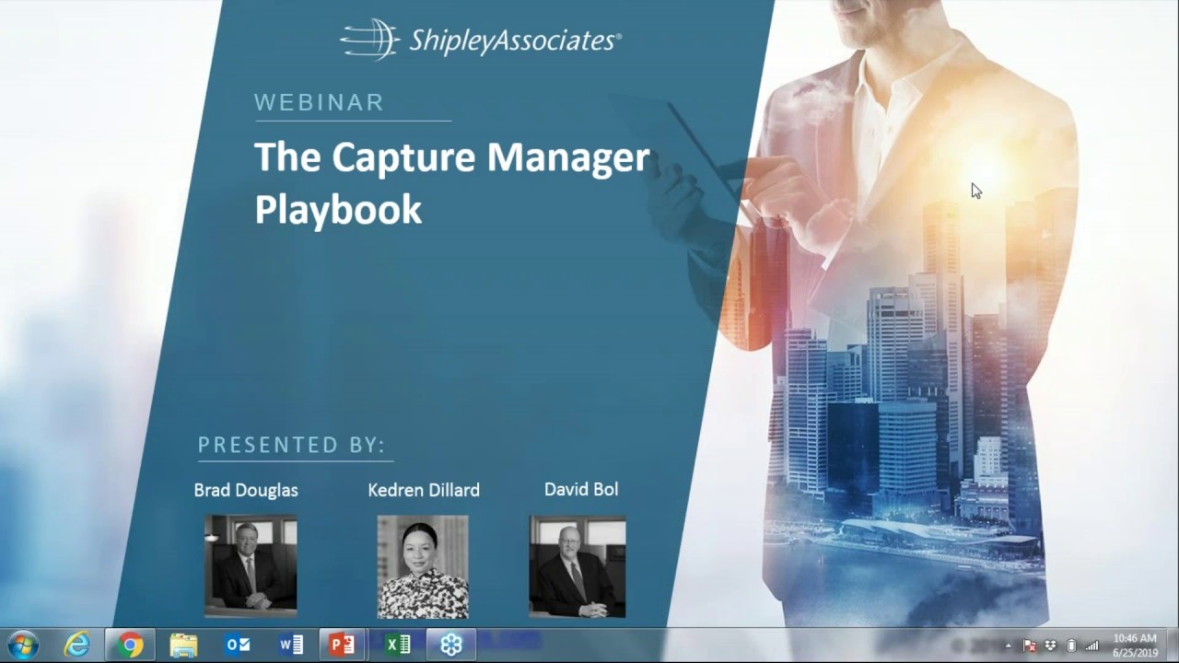Open Windows Explorer folder icon
The width and height of the screenshot is (1179, 663).
(183, 645)
